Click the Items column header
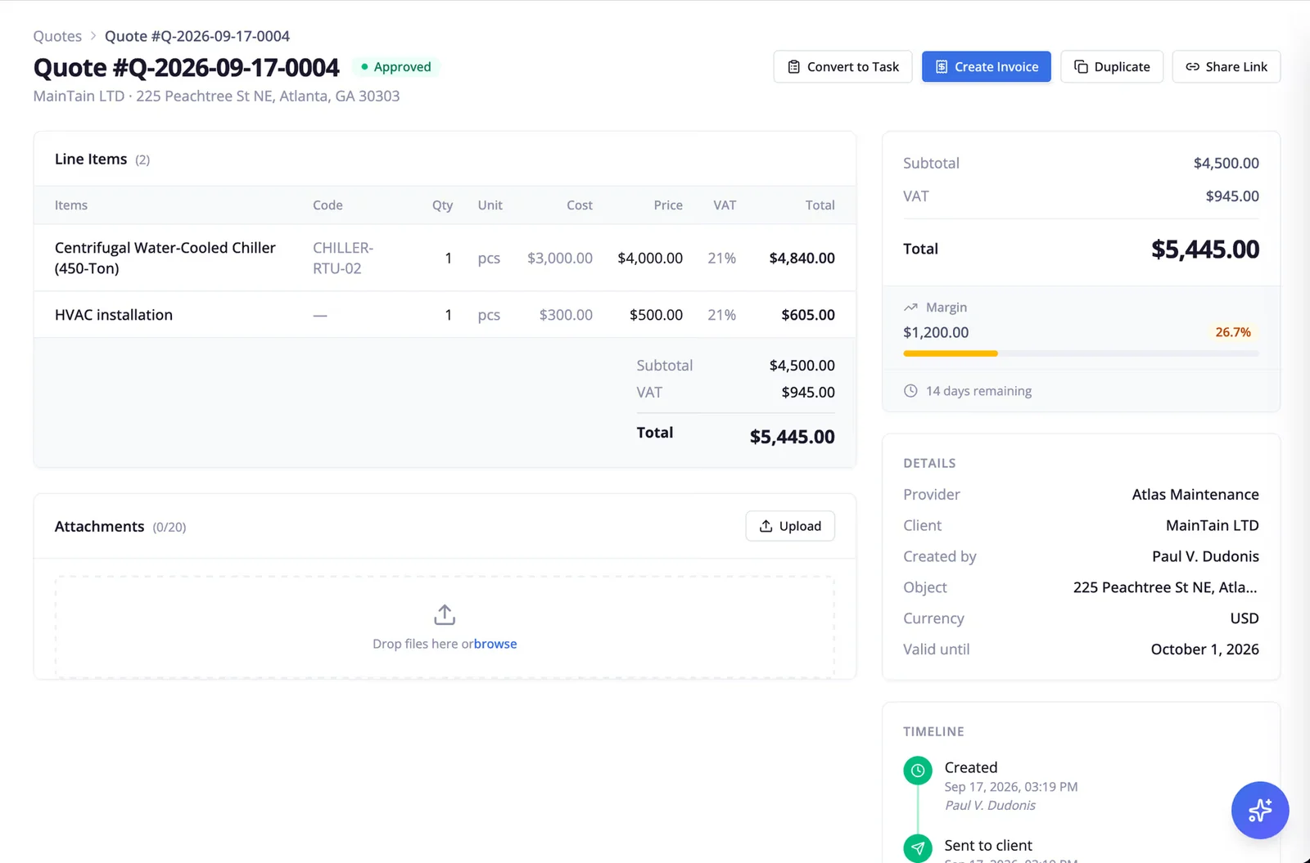This screenshot has height=863, width=1310. point(71,205)
